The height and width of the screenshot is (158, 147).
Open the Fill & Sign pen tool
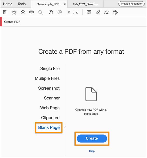107,12
